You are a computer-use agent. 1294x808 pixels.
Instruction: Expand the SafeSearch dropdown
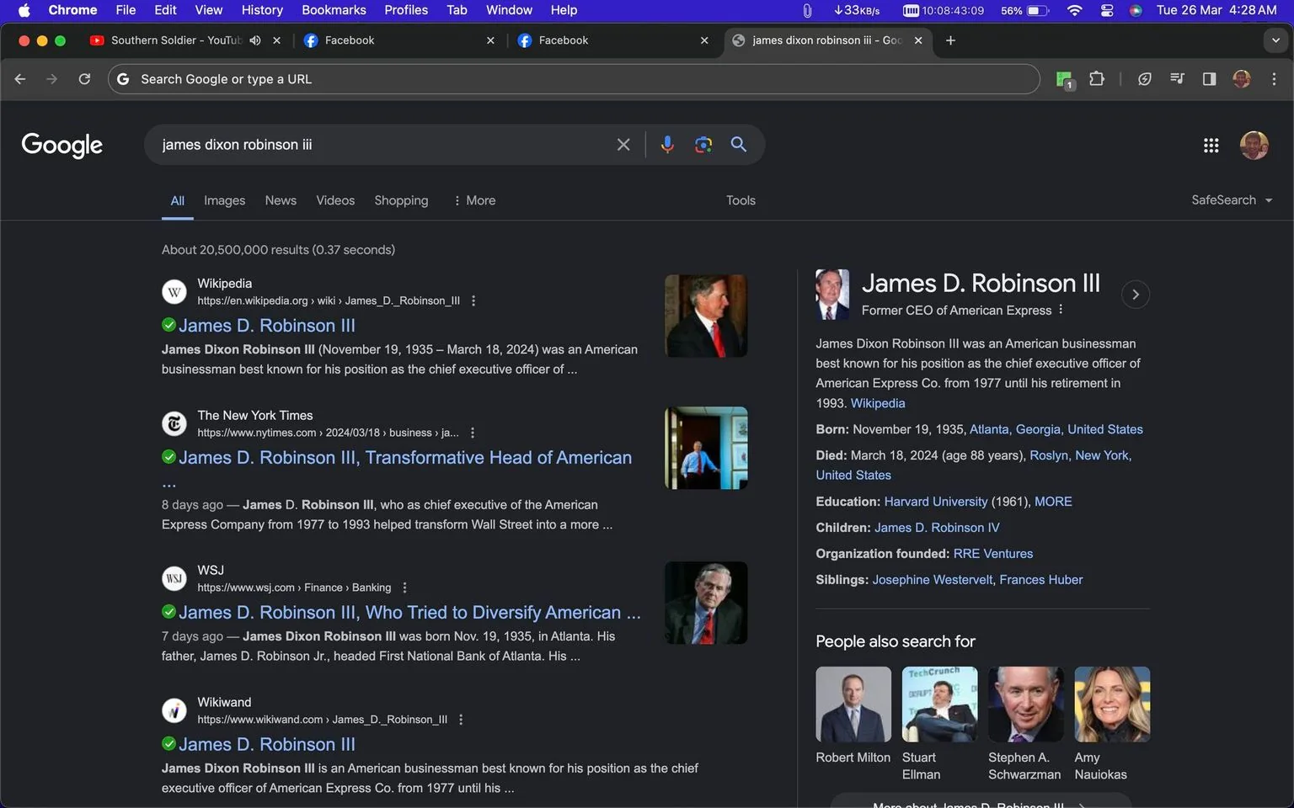(x=1232, y=200)
